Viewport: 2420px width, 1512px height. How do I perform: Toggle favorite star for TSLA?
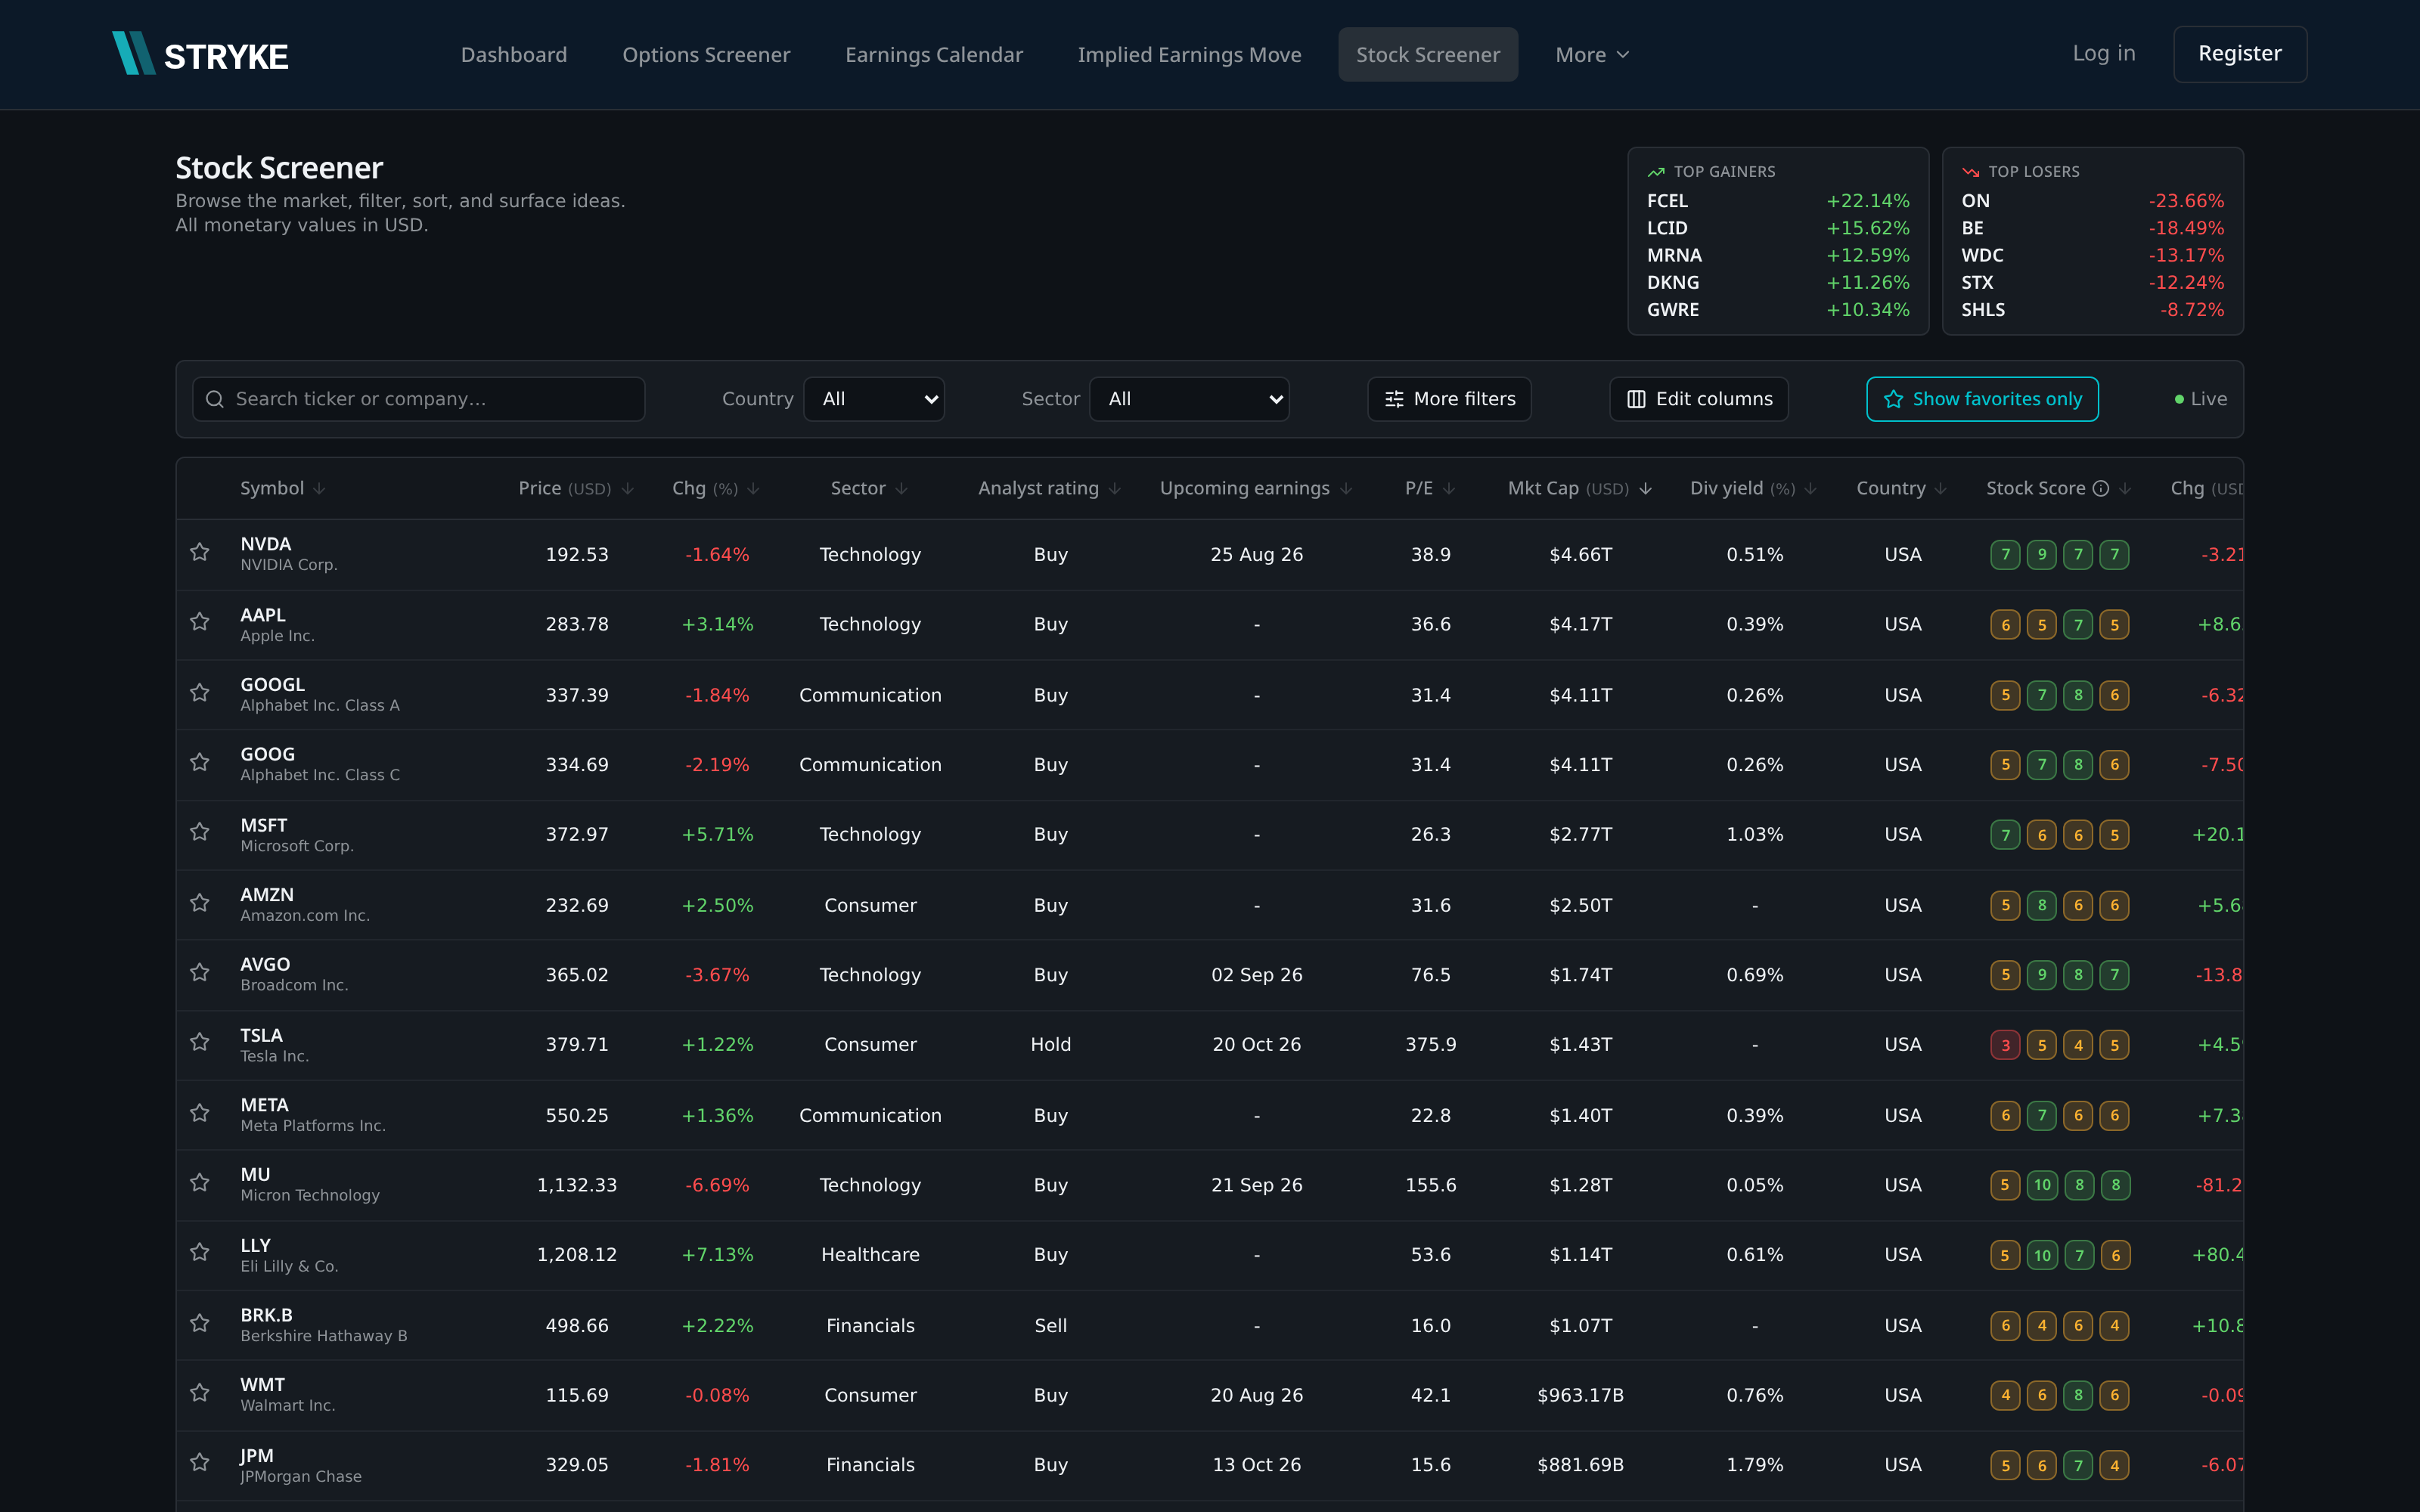tap(200, 1042)
